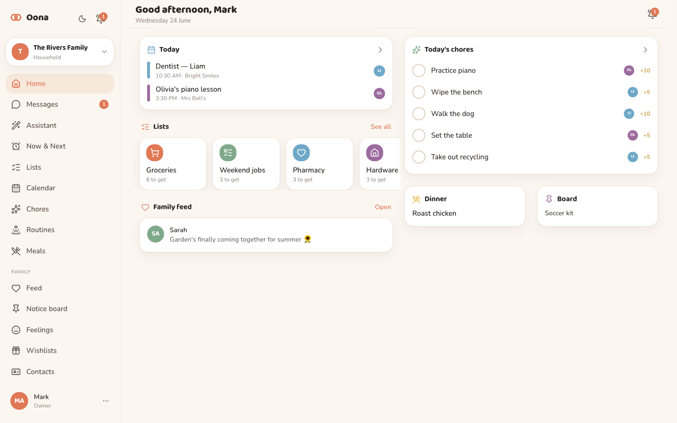The width and height of the screenshot is (677, 423).
Task: Click OL avatar on piano lesson event
Action: (x=379, y=94)
